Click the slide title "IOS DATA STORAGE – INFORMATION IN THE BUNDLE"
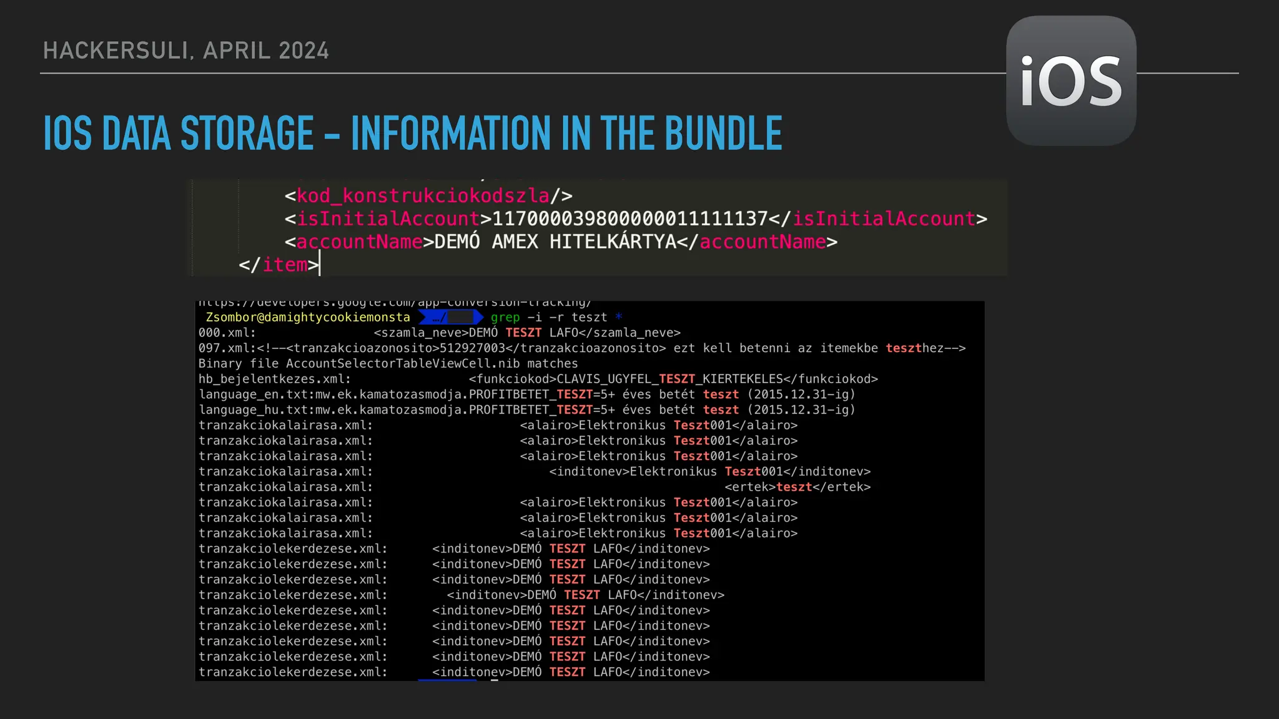1279x719 pixels. pyautogui.click(x=413, y=133)
